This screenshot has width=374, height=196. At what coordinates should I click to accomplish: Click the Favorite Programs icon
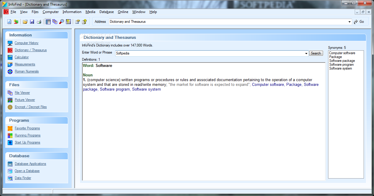10,128
